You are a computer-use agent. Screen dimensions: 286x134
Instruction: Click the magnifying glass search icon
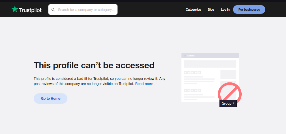pos(53,10)
